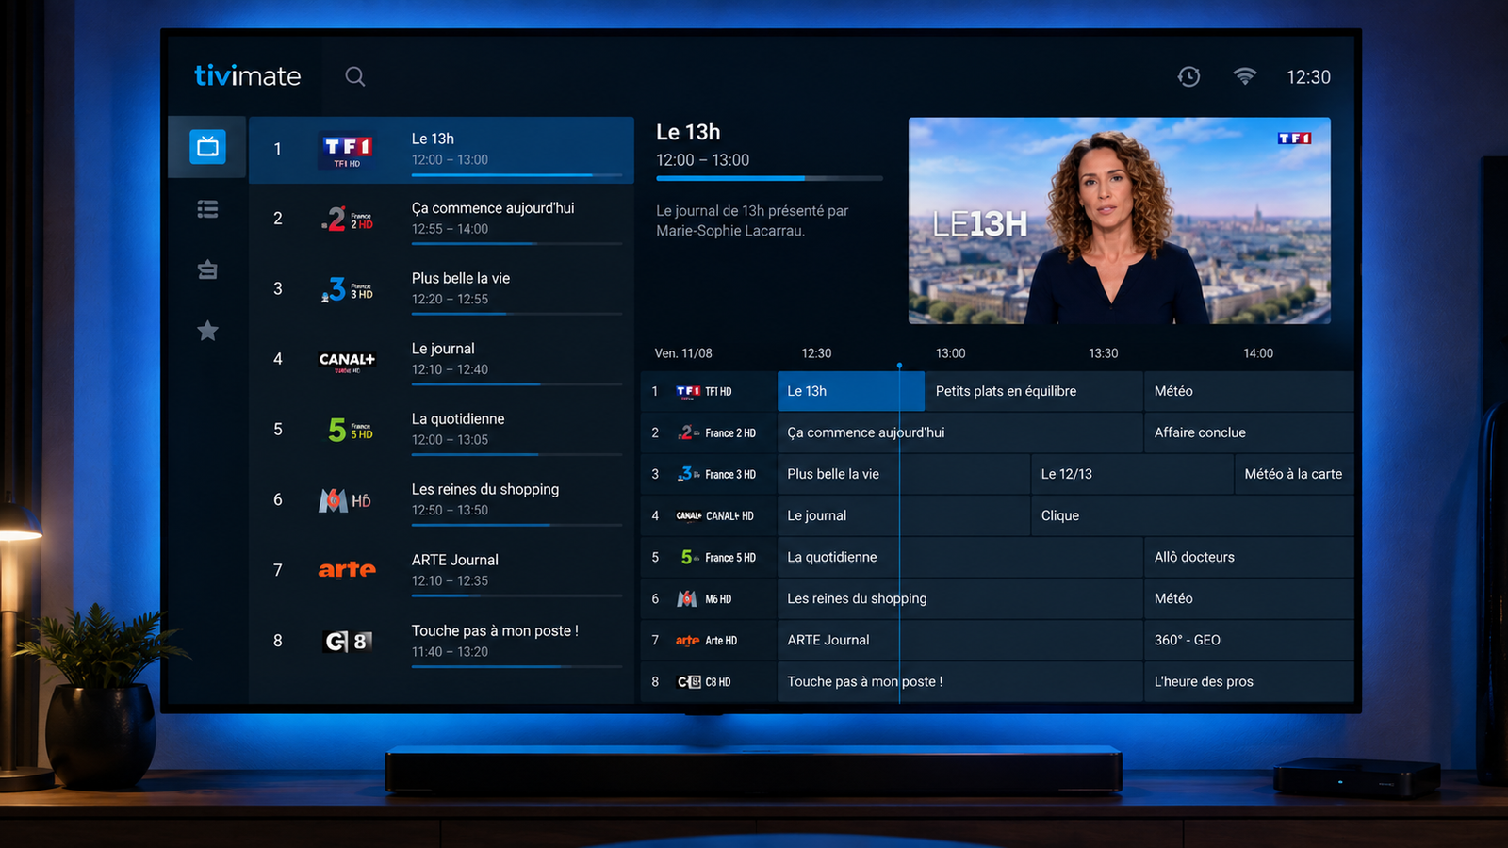Select Clique program on the CANAL+ row
Screen dimensions: 1508x848
pyautogui.click(x=1192, y=515)
